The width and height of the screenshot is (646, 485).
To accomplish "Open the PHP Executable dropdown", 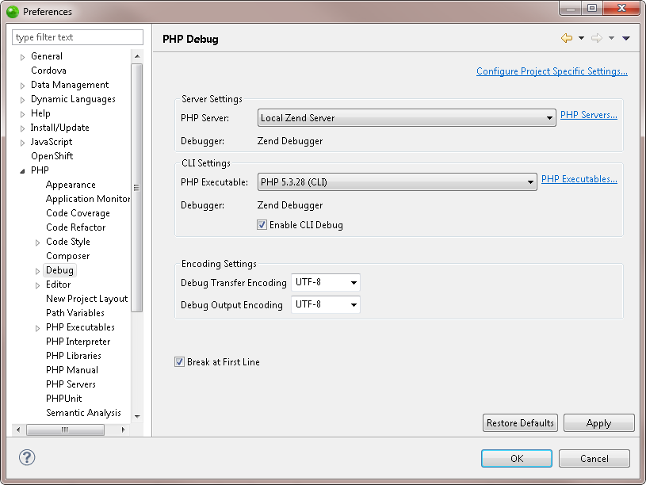I will coord(397,182).
